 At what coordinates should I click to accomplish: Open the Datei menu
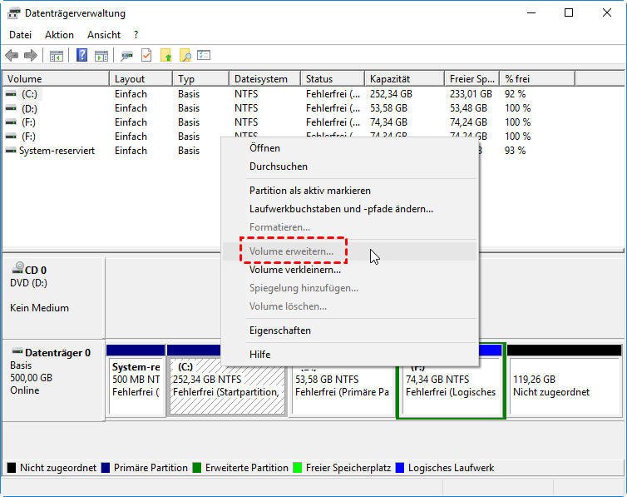coord(21,35)
